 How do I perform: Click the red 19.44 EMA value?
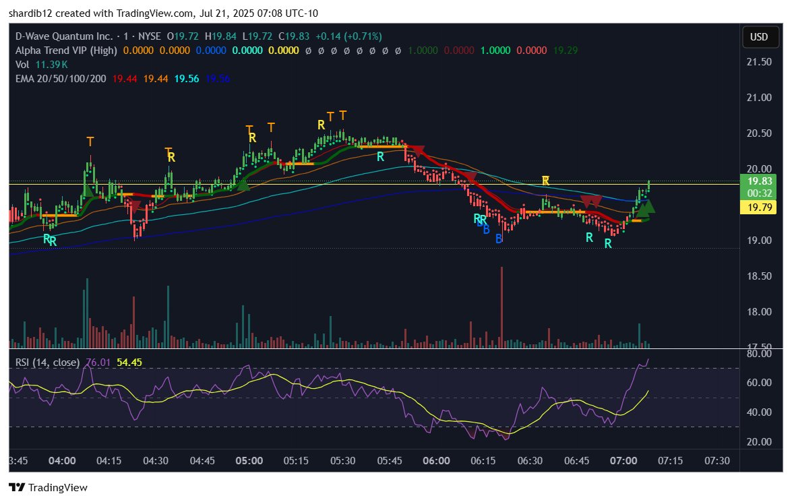click(125, 79)
